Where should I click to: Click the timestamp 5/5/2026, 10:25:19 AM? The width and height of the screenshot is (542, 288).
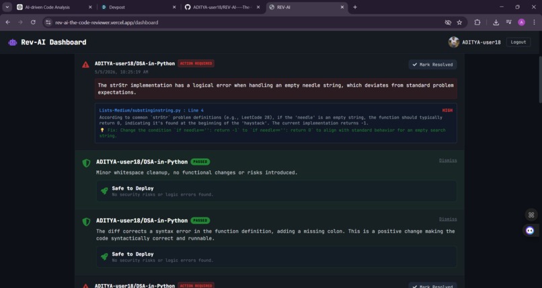click(x=121, y=72)
